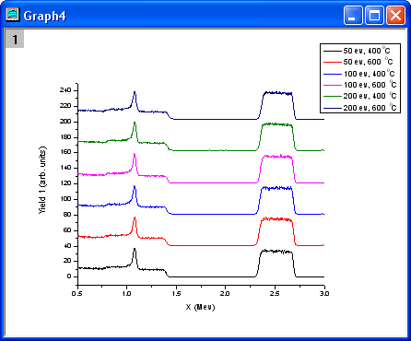Image resolution: width=411 pixels, height=341 pixels.
Task: Click black line sample in legend
Action: (333, 51)
